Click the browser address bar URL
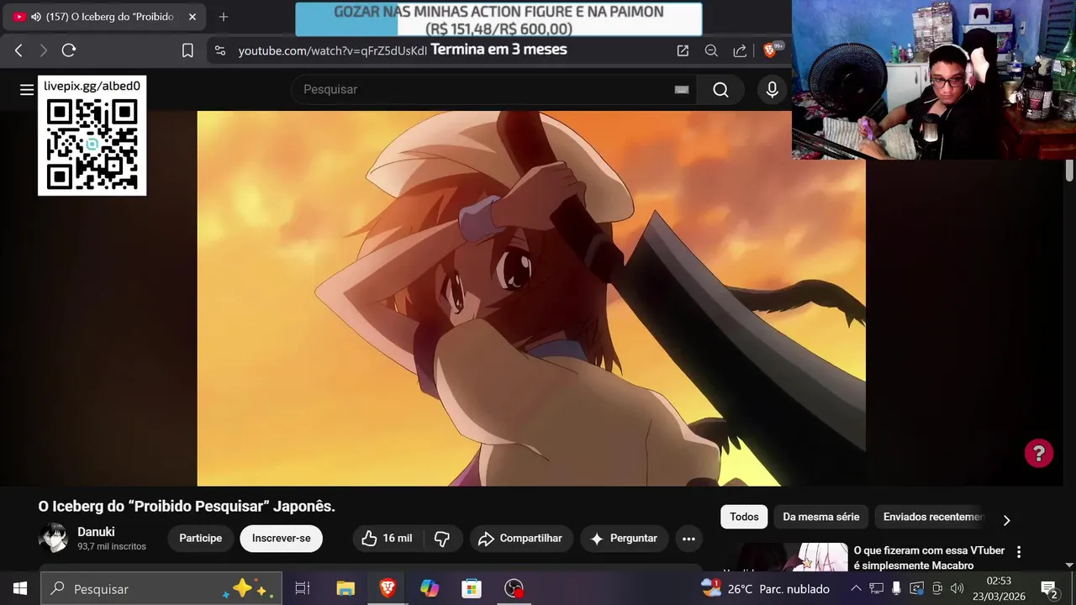The image size is (1076, 605). 332,50
